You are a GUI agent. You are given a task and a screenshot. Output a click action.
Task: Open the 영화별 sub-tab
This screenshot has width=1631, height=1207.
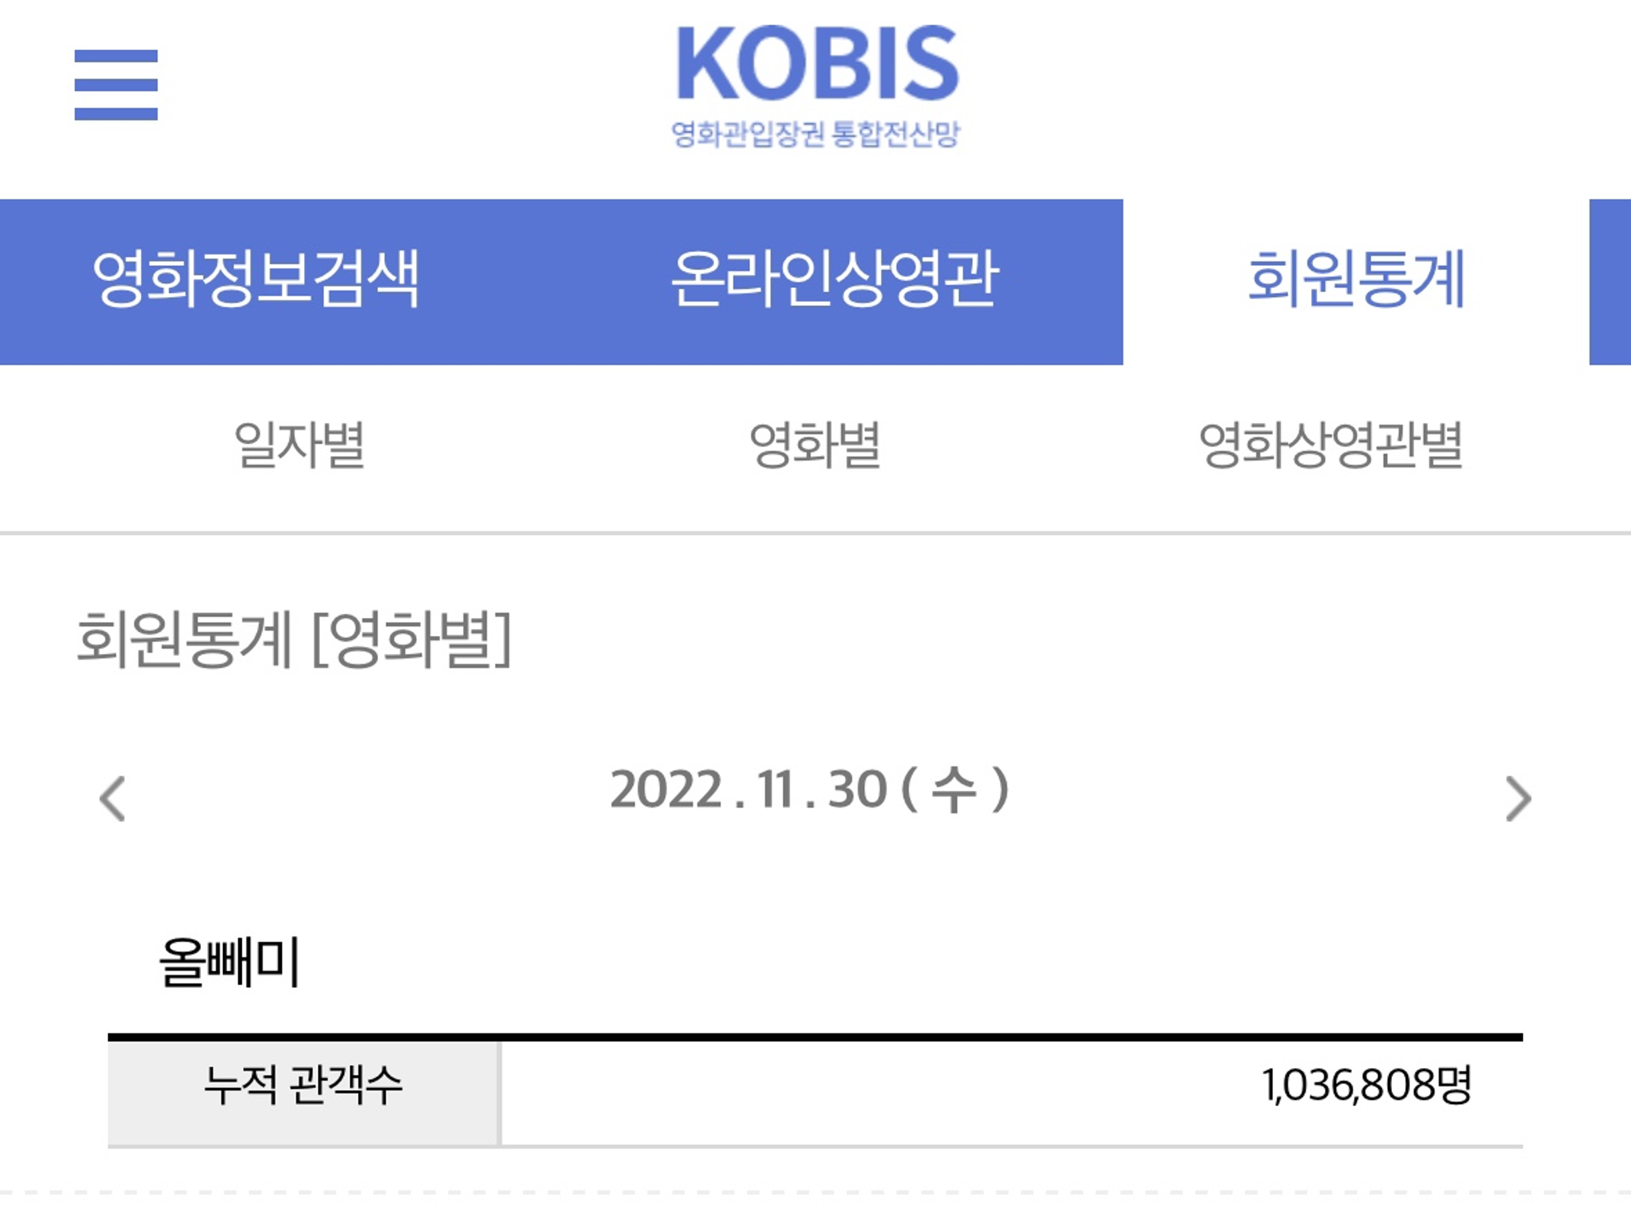[815, 445]
